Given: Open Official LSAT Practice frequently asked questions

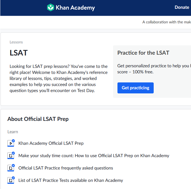Looking at the screenshot, I should pos(66,168).
